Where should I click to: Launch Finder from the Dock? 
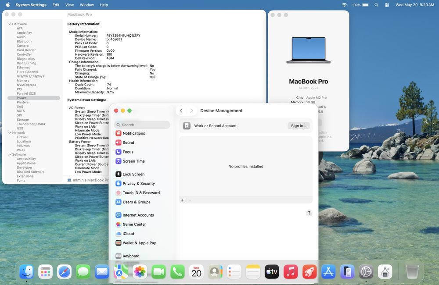(27, 271)
